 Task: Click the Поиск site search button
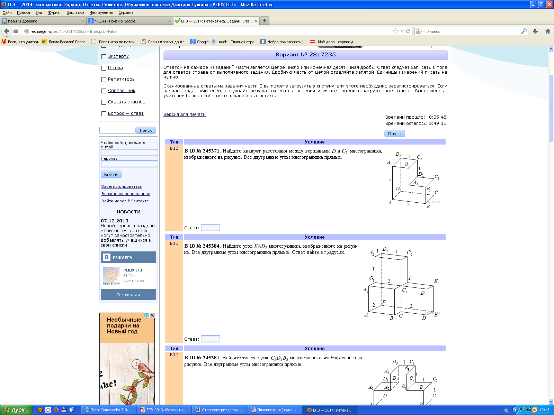(146, 130)
